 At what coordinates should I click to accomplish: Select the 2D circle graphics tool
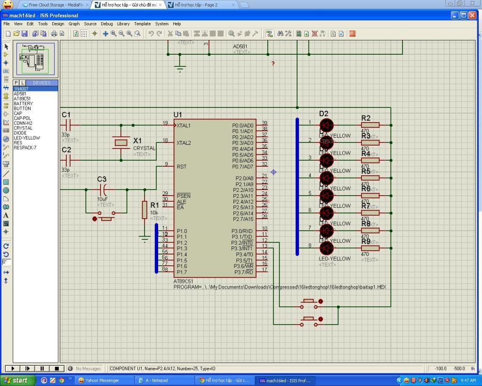pyautogui.click(x=6, y=190)
